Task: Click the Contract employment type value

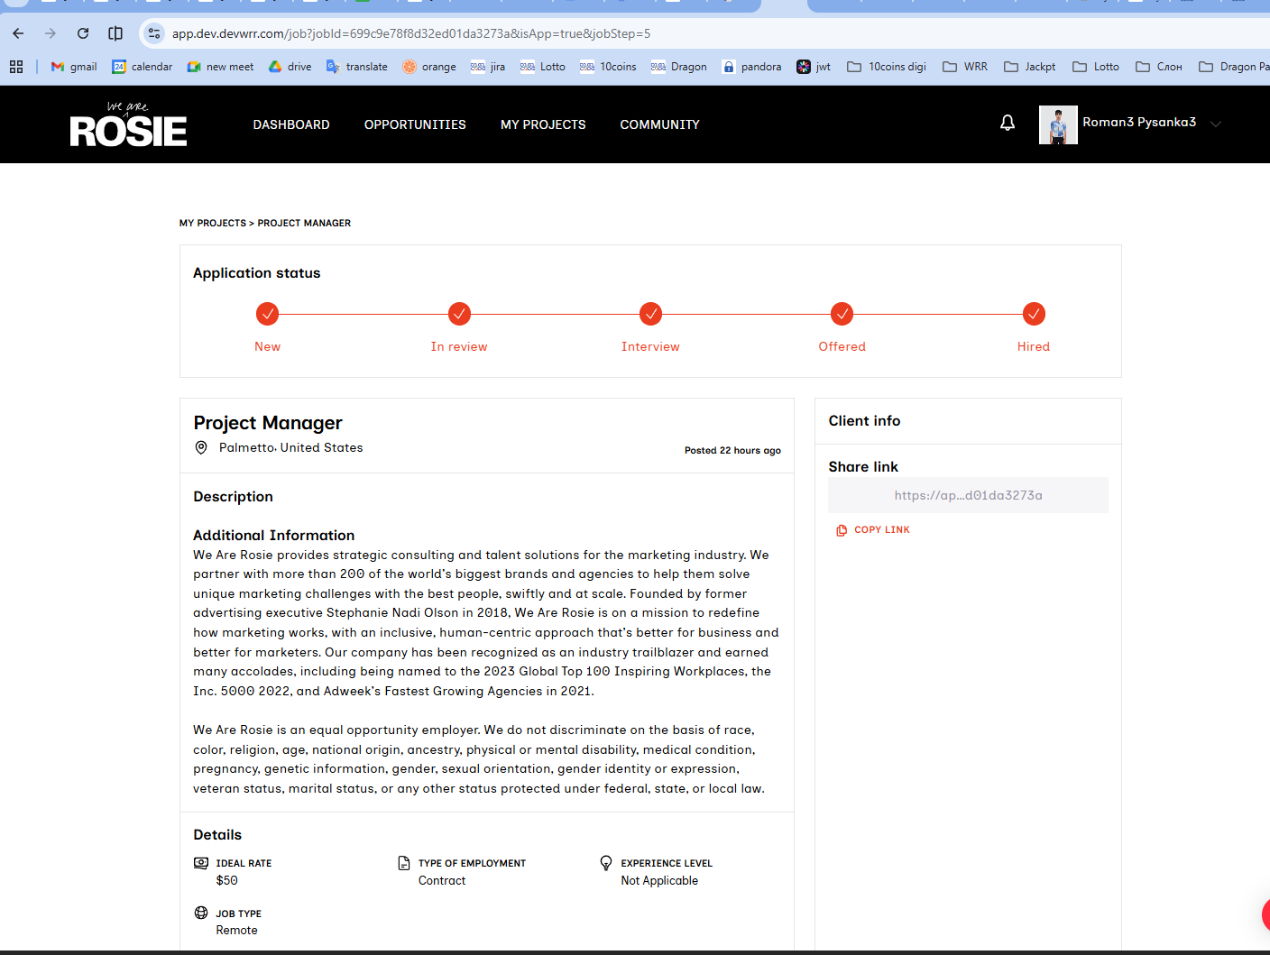Action: point(442,881)
